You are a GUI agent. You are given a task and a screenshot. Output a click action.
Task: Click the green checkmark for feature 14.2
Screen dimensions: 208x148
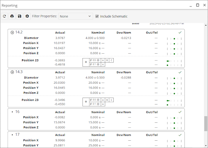180,33
